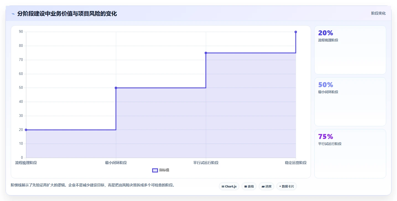Click the 50% figure in second card
Viewport: 397px width, 201px height.
pyautogui.click(x=326, y=85)
